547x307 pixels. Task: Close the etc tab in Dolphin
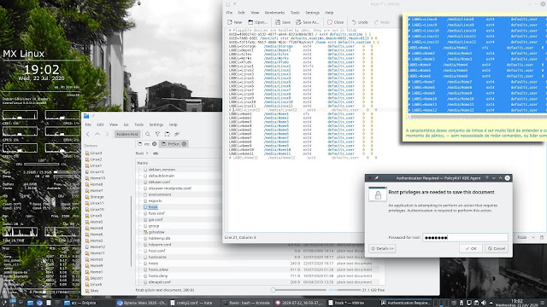[154, 144]
